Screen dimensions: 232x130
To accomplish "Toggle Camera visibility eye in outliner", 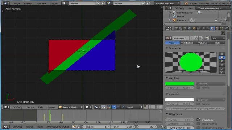I will point(216,20).
